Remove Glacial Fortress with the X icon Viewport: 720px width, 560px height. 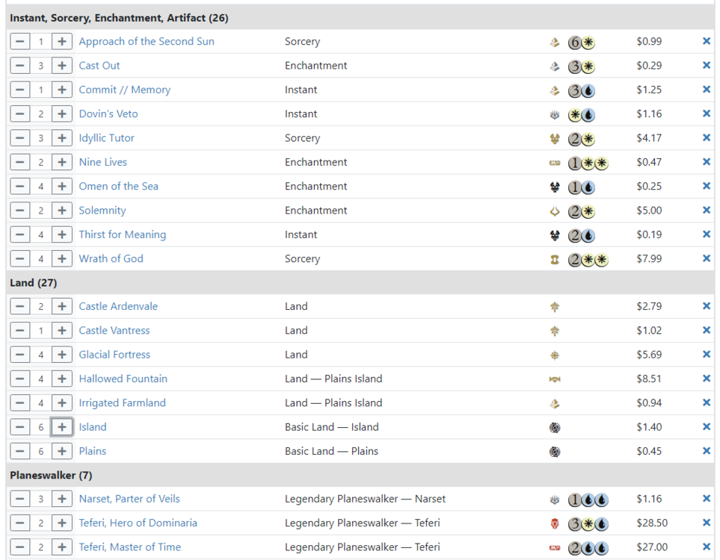[x=706, y=355]
